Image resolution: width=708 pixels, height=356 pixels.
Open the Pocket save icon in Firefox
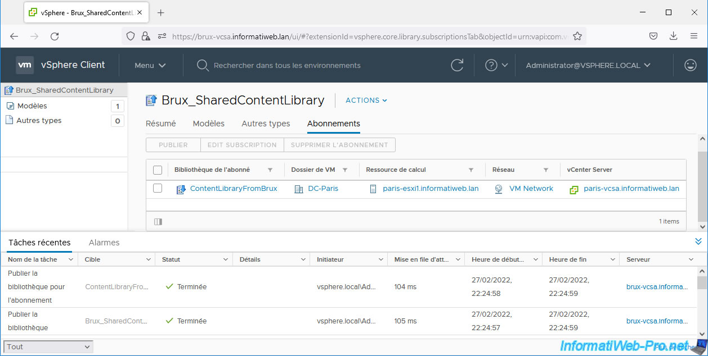pos(653,36)
